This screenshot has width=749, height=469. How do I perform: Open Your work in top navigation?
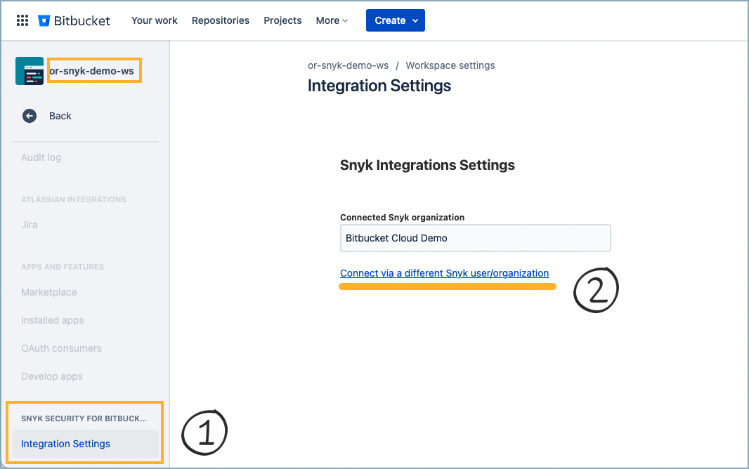(x=155, y=20)
